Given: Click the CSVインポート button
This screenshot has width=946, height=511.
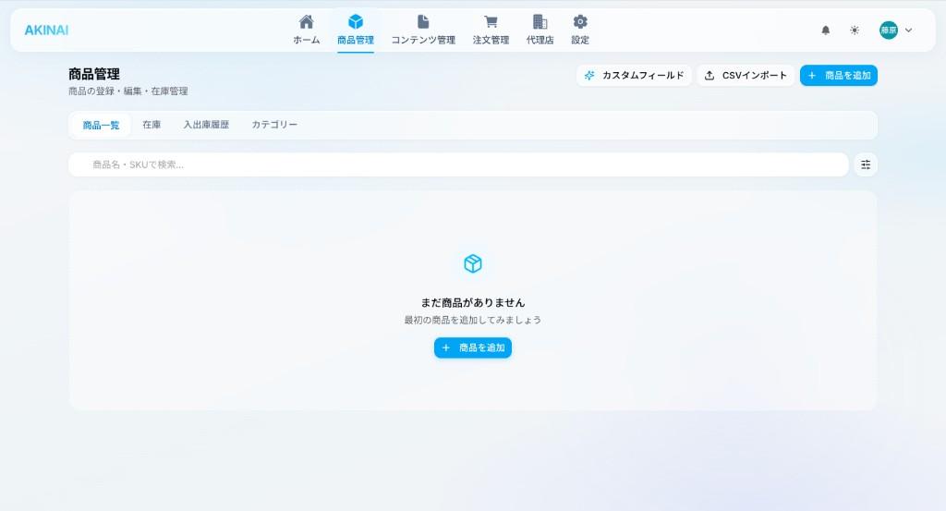Looking at the screenshot, I should pyautogui.click(x=746, y=76).
